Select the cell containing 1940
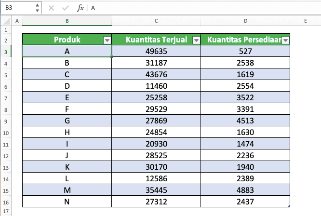Viewport: 321px width, 216px height. coord(245,167)
